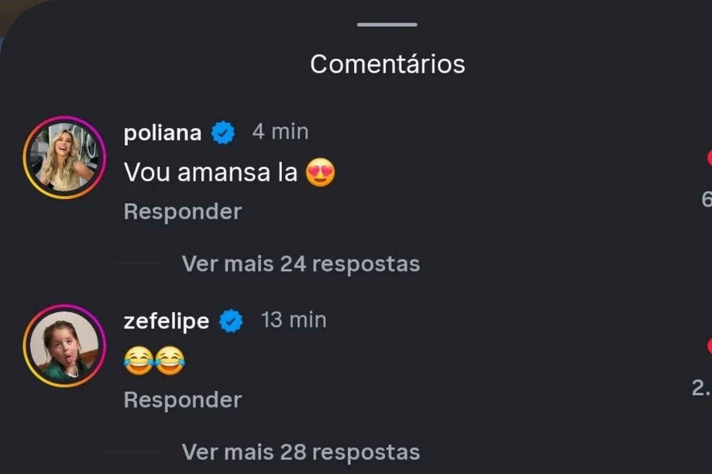The image size is (712, 474).
Task: Open the zefelipe username profile link
Action: 166,322
